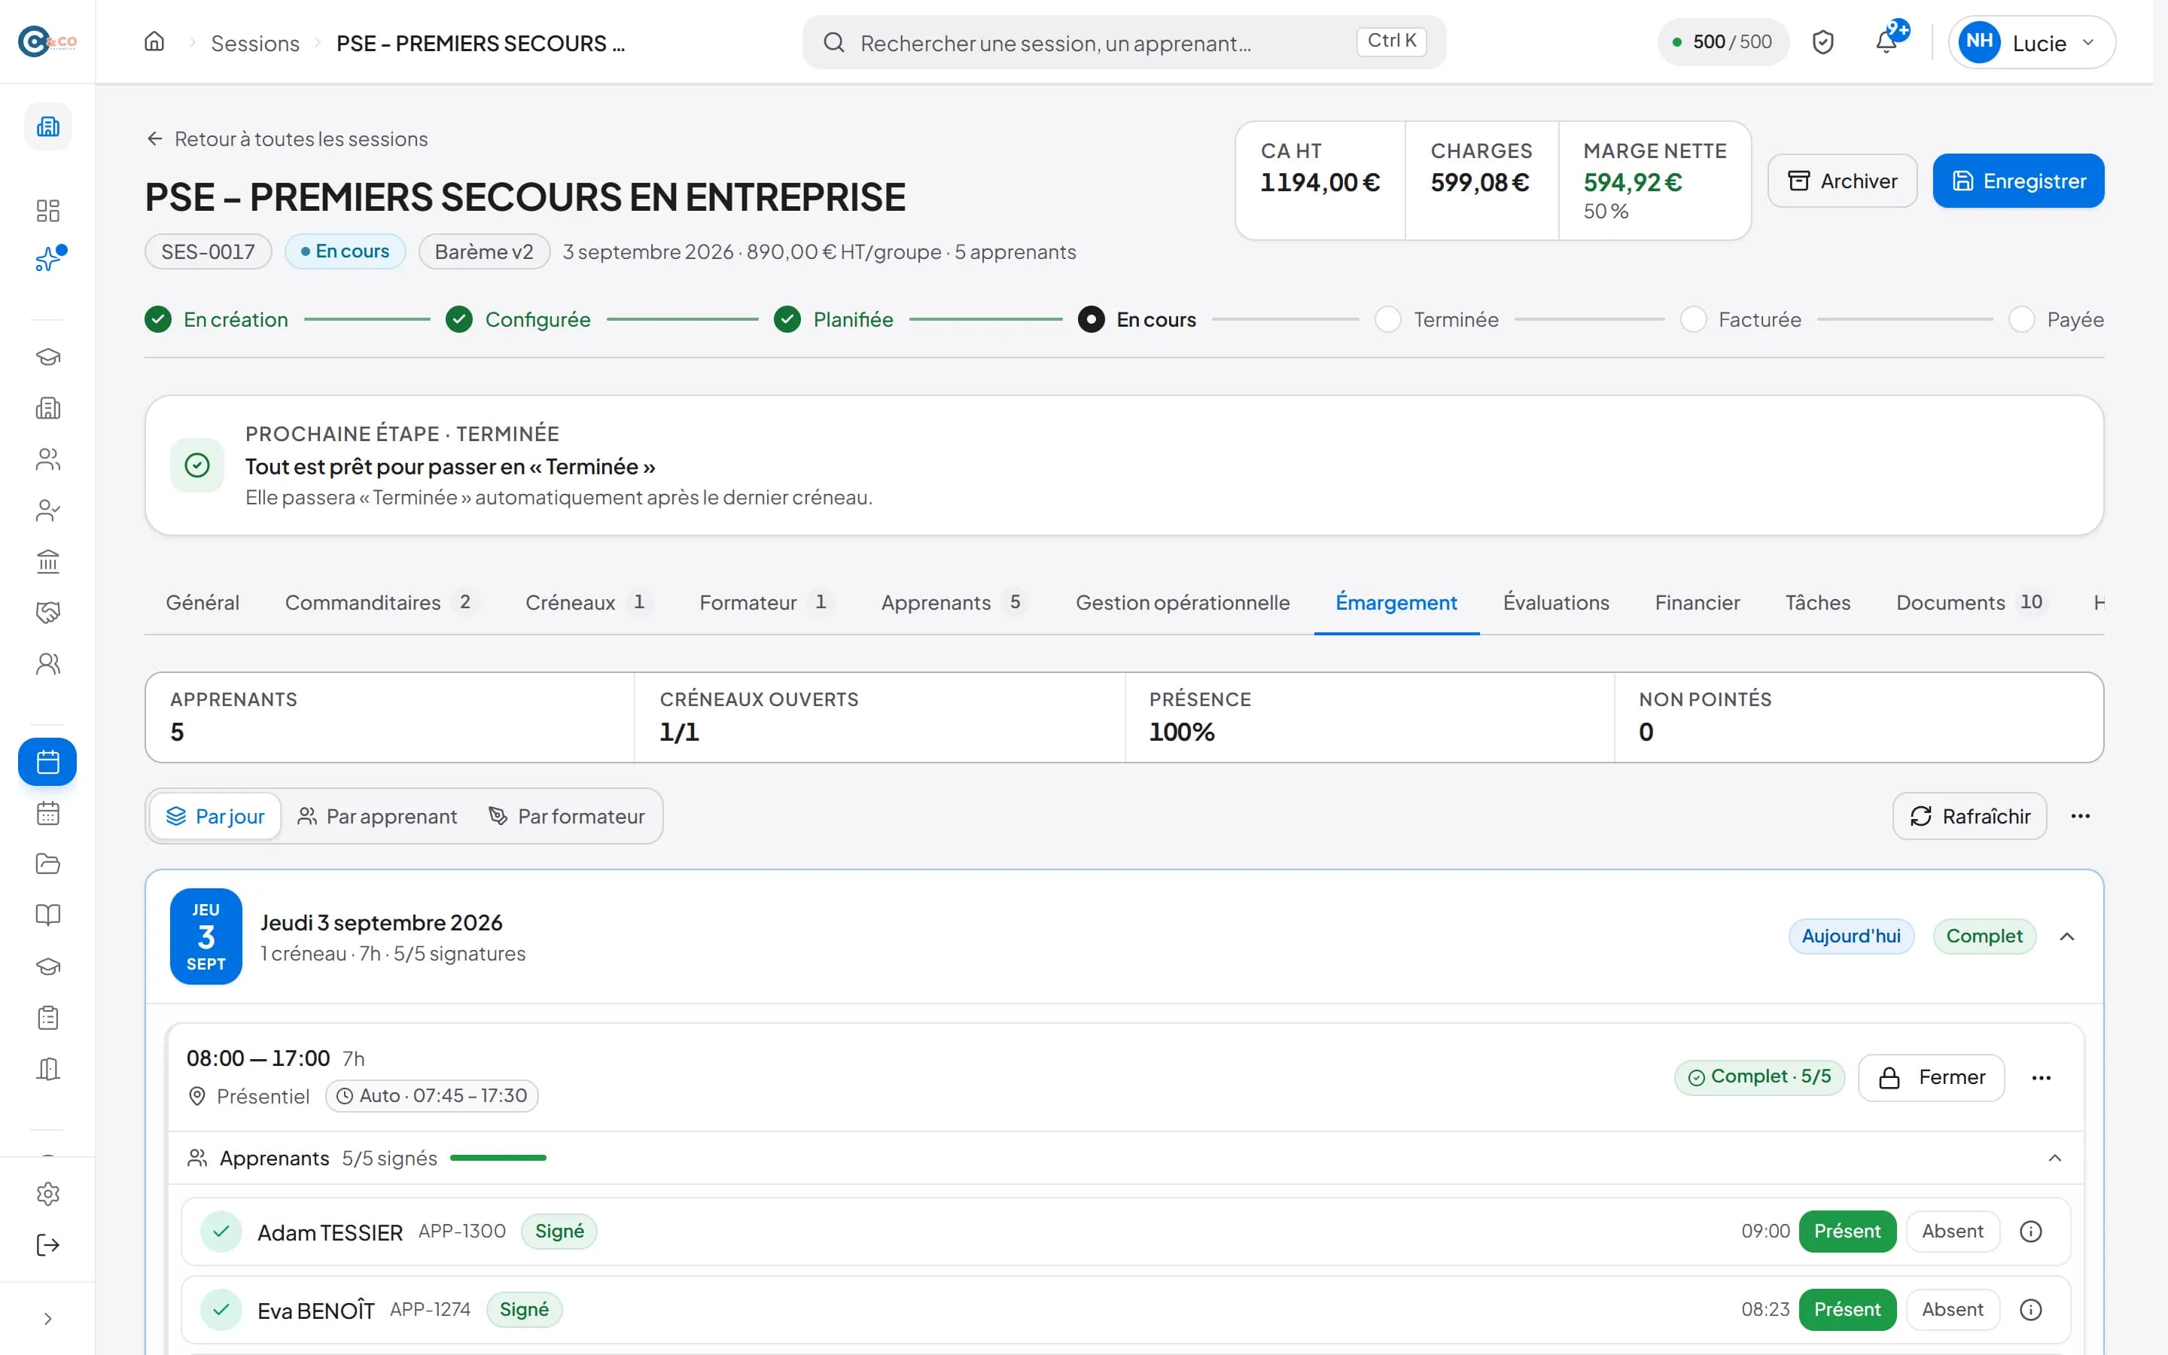Click the Barème v2 chip

(x=484, y=252)
